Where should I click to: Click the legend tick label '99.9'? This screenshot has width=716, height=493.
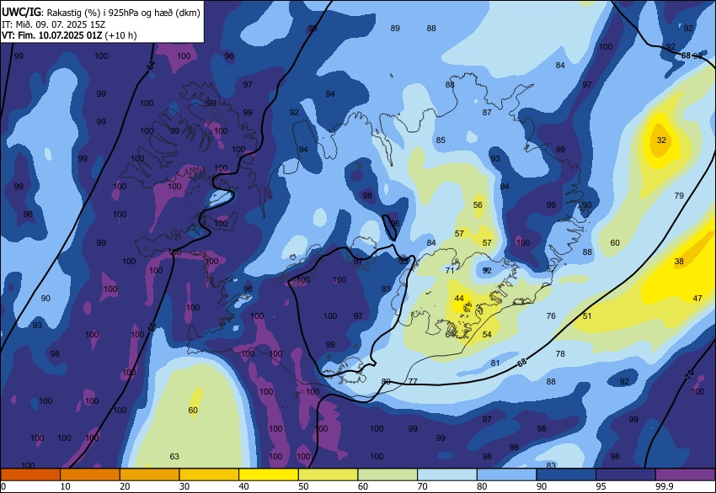point(664,486)
